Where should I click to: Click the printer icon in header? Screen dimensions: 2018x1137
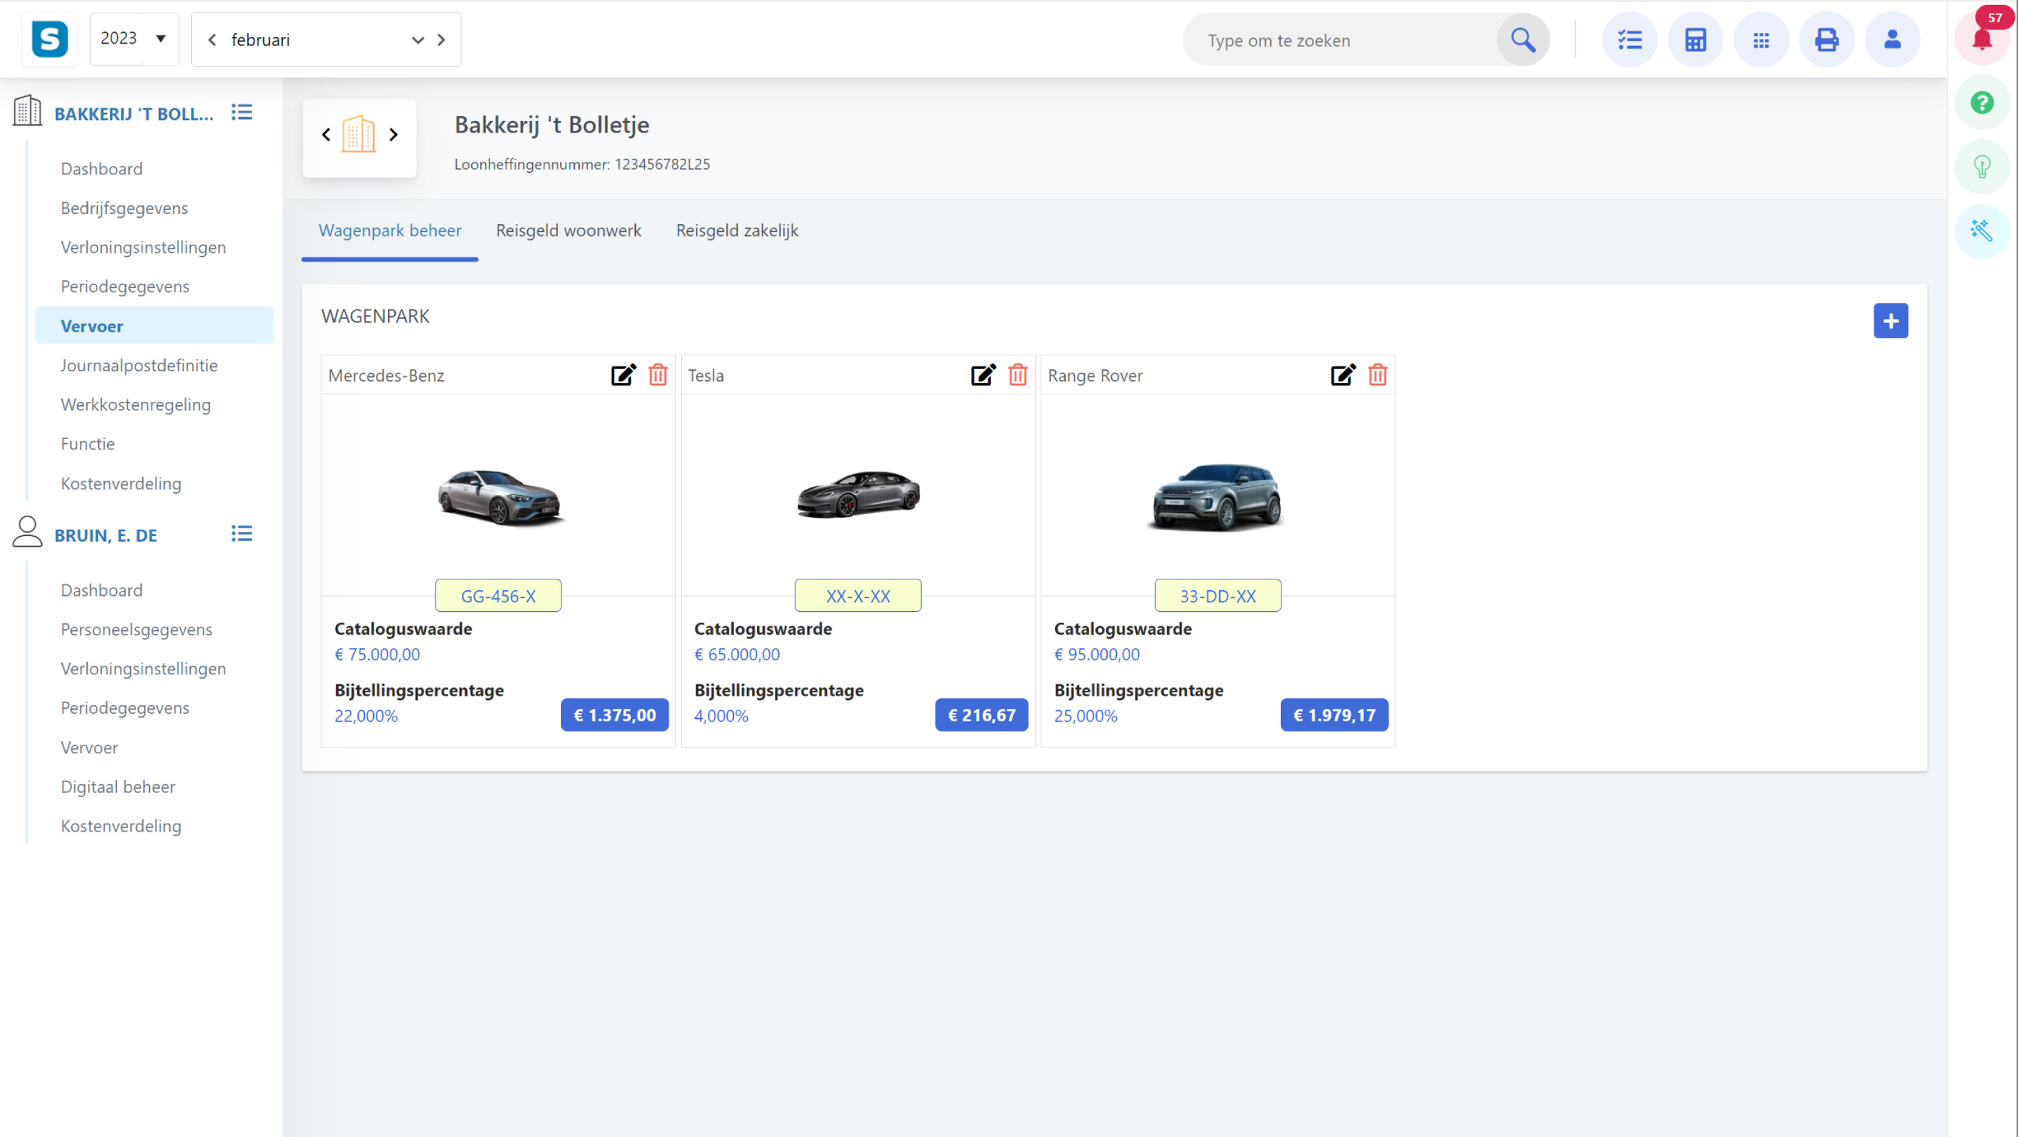[1827, 39]
